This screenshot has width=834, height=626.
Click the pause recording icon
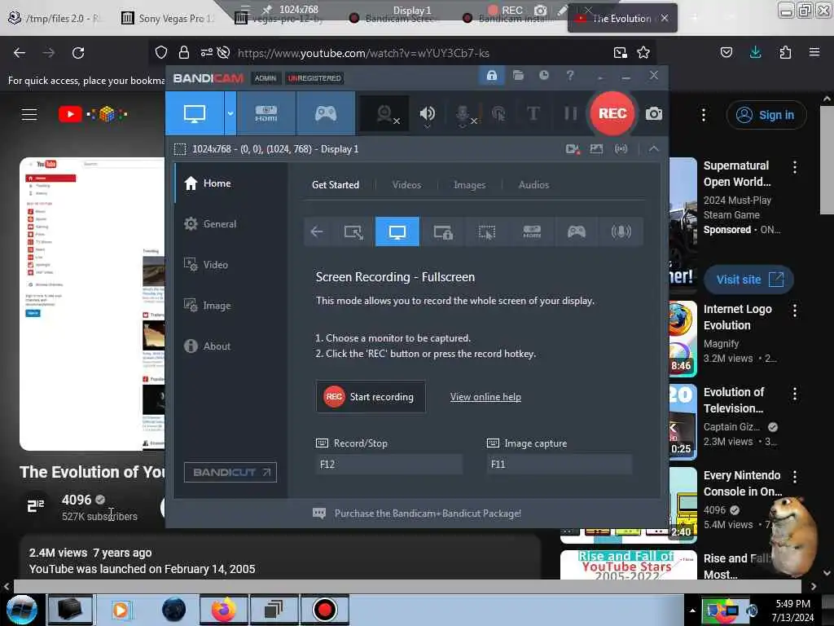[570, 113]
